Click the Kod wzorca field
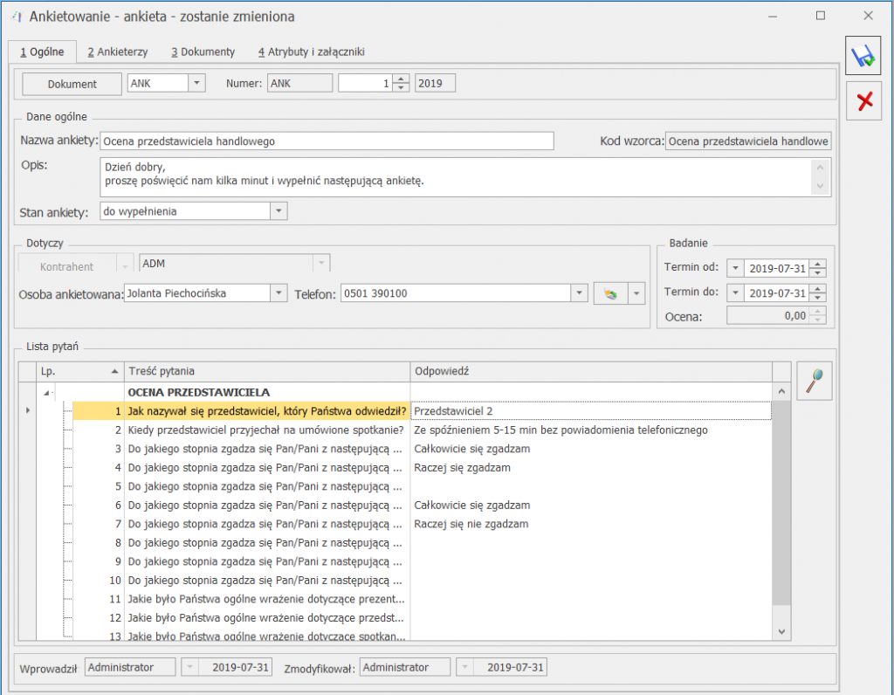This screenshot has height=695, width=894. coord(748,141)
